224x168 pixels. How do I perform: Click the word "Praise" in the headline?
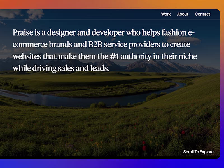23,32
